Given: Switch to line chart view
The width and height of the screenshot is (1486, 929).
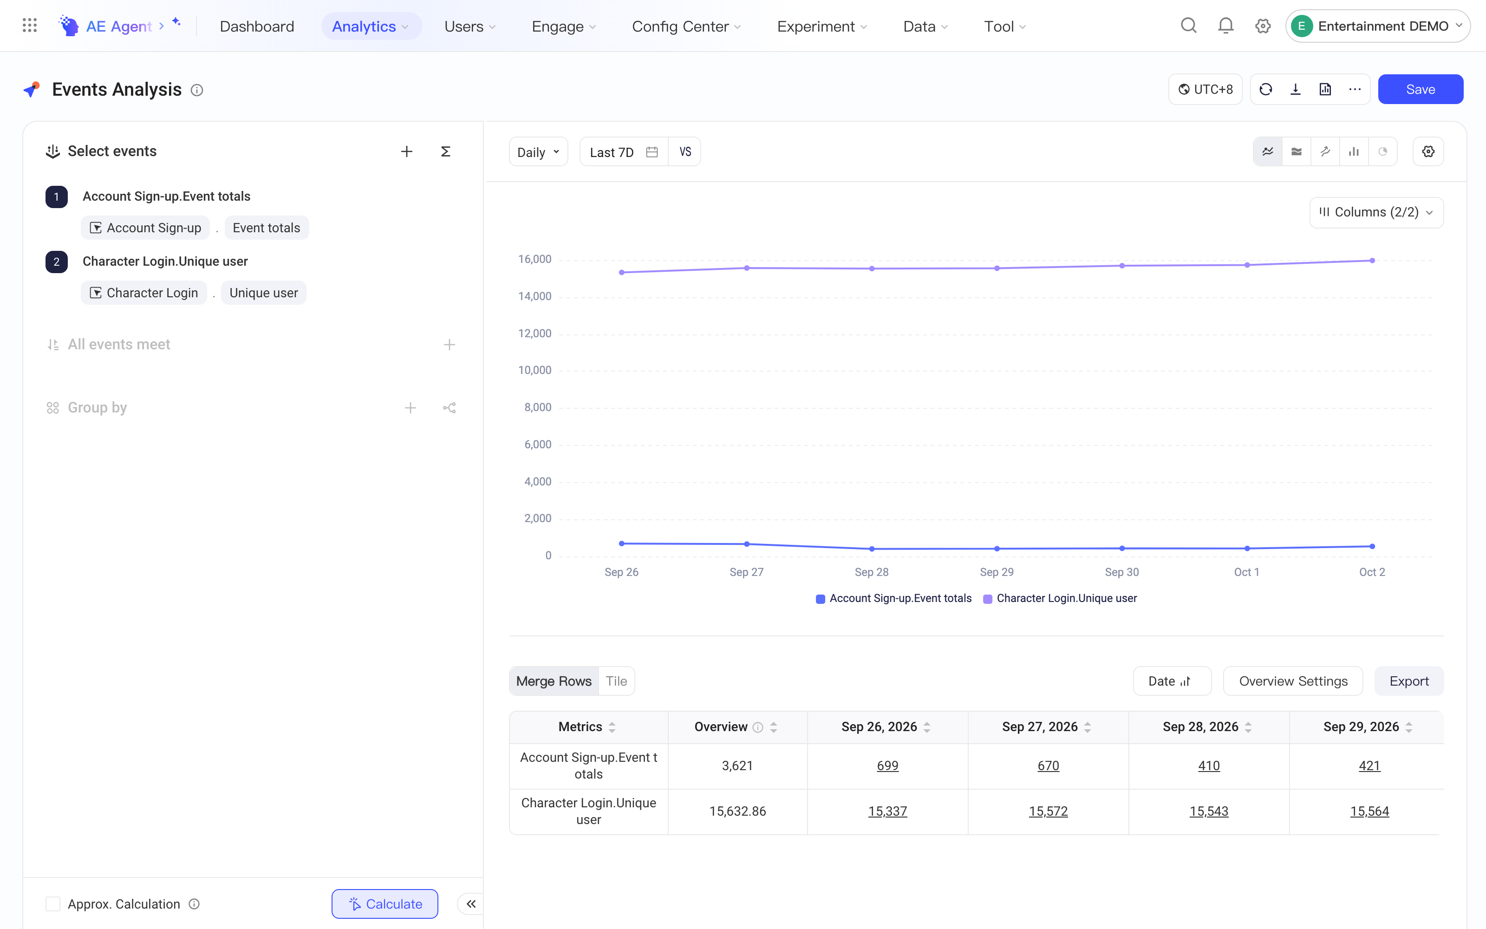Looking at the screenshot, I should [x=1267, y=152].
